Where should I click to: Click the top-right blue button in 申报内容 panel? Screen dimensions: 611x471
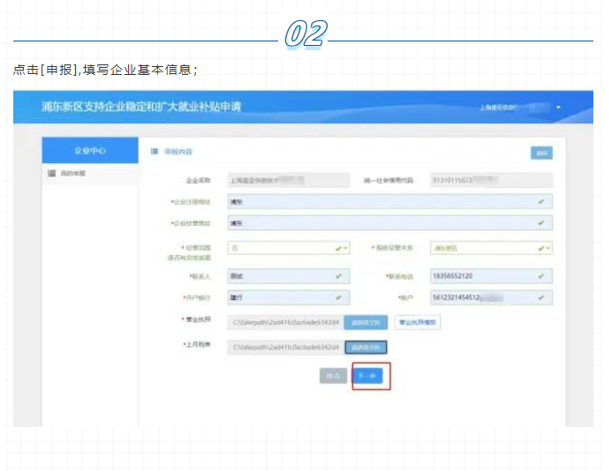541,153
